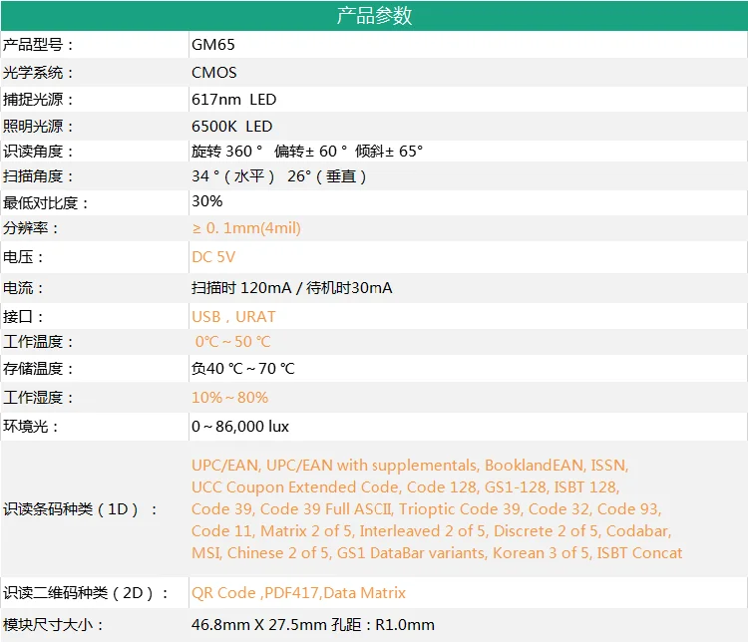Click the 扫描时 120mA current value

pyautogui.click(x=291, y=288)
